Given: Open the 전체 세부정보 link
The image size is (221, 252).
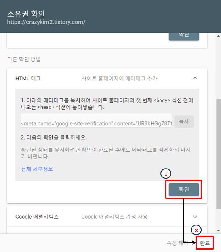Looking at the screenshot, I should (37, 169).
